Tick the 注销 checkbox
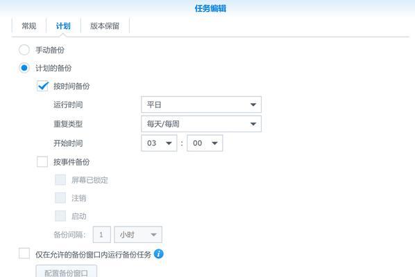415x277 pixels. (x=60, y=198)
